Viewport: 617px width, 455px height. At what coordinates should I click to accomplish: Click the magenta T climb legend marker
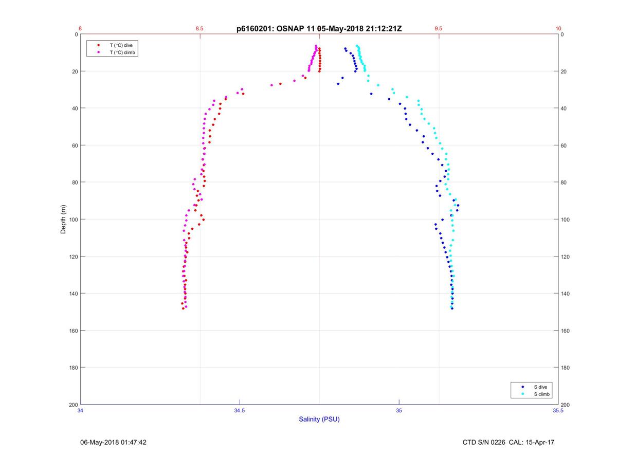click(98, 52)
